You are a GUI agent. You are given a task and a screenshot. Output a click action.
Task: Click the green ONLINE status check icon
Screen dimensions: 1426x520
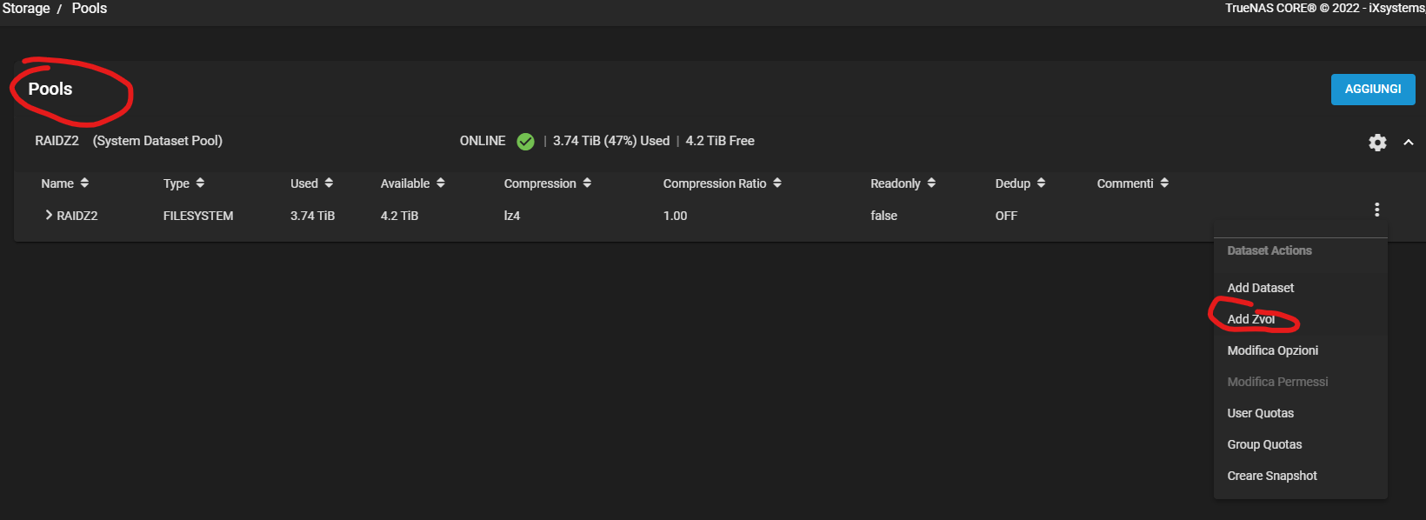[525, 141]
